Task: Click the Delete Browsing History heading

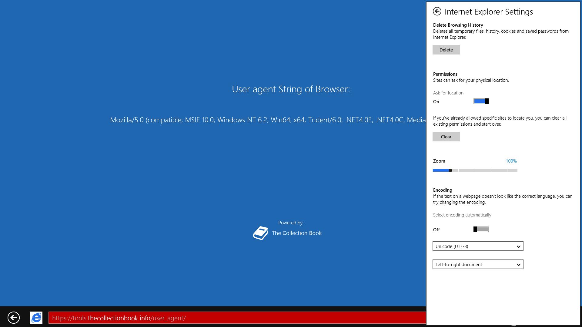Action: tap(458, 25)
